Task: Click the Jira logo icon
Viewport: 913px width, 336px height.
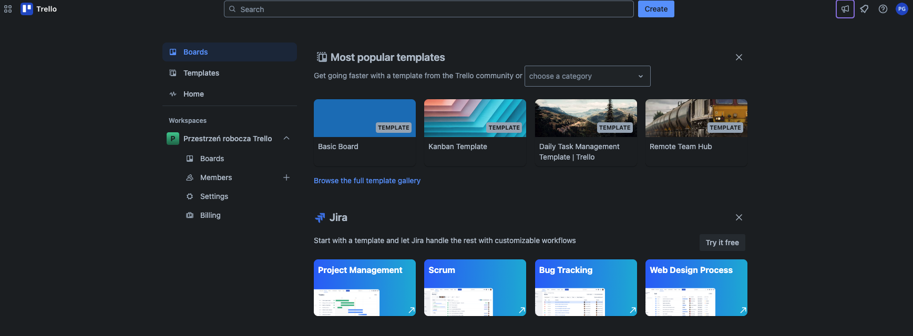Action: click(320, 217)
